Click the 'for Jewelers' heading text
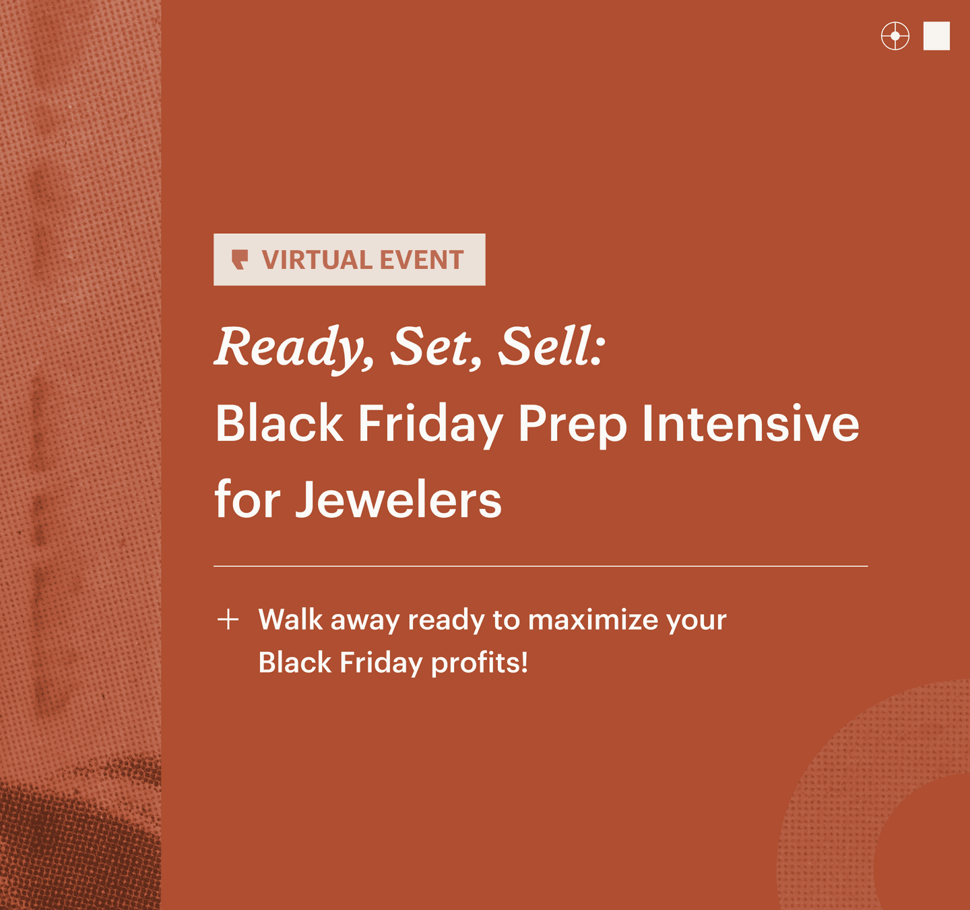Image resolution: width=970 pixels, height=910 pixels. [x=358, y=500]
